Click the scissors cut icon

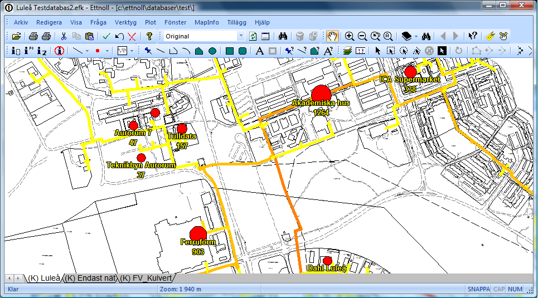click(64, 36)
